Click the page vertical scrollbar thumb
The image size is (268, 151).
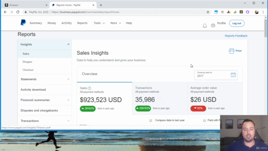coord(265,28)
